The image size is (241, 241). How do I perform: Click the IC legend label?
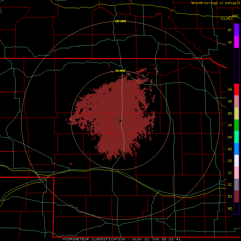[x=230, y=173]
